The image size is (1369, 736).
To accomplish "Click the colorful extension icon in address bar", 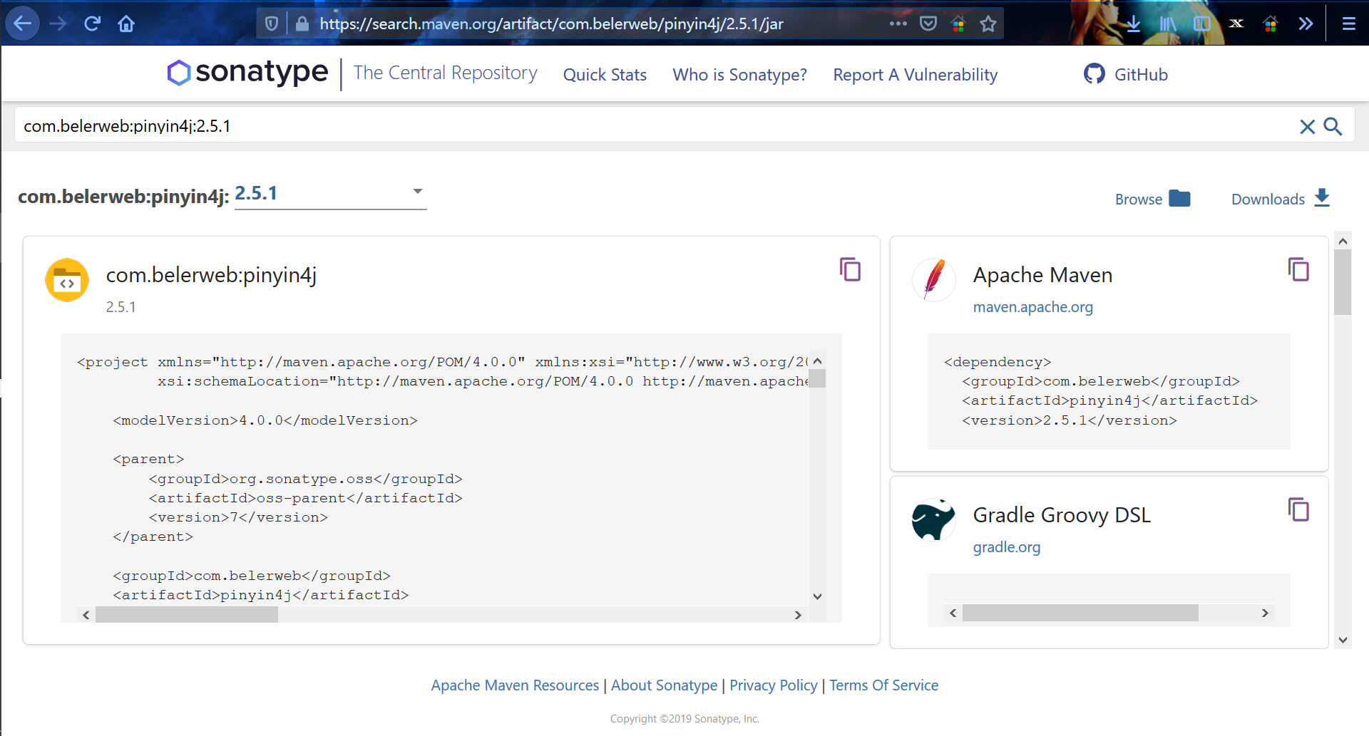I will pyautogui.click(x=958, y=24).
